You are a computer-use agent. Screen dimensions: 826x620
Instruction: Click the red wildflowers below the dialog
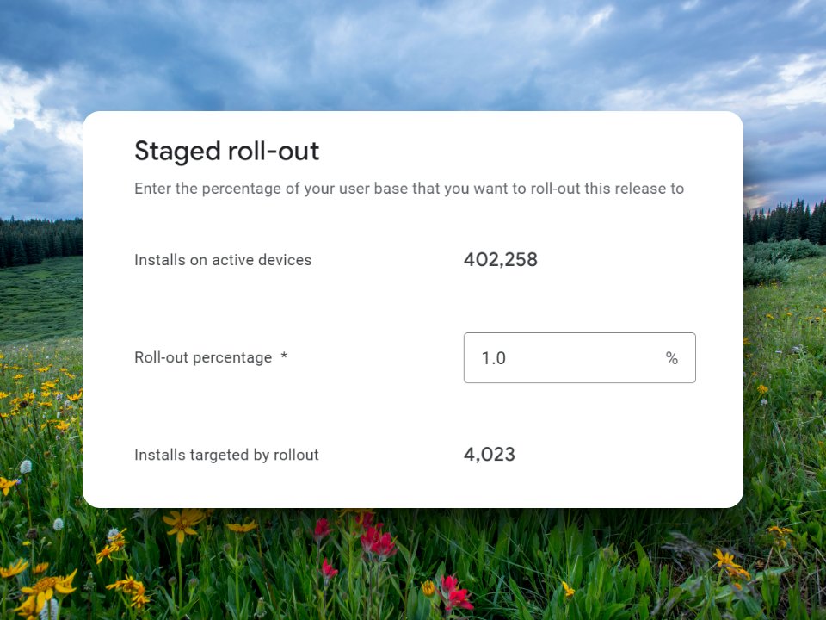pos(377,539)
